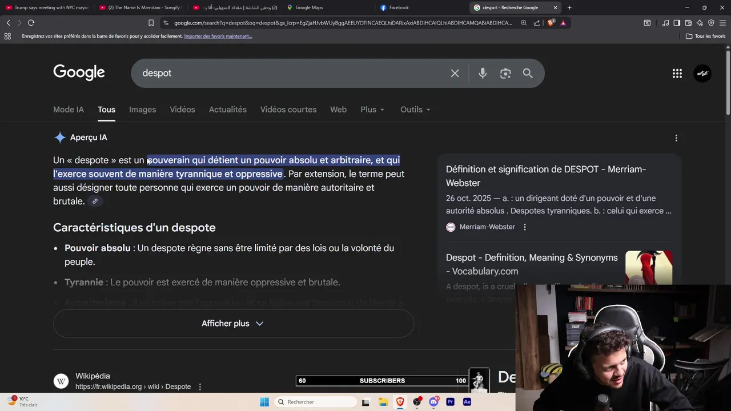
Task: Open 'Despot - Definition, Meaning & Synonyms' link
Action: [x=532, y=264]
